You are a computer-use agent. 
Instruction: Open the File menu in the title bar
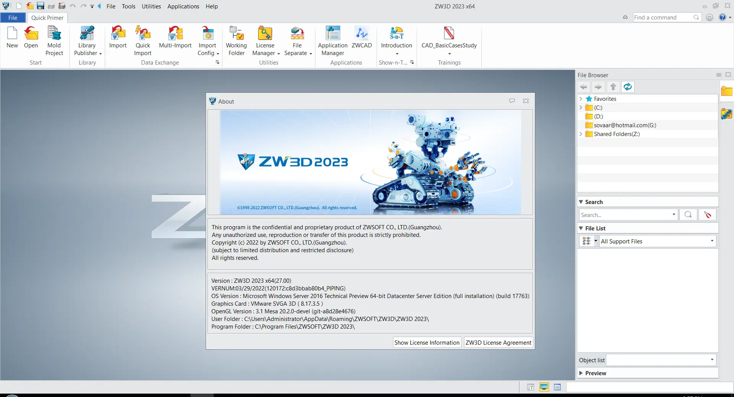pos(111,6)
